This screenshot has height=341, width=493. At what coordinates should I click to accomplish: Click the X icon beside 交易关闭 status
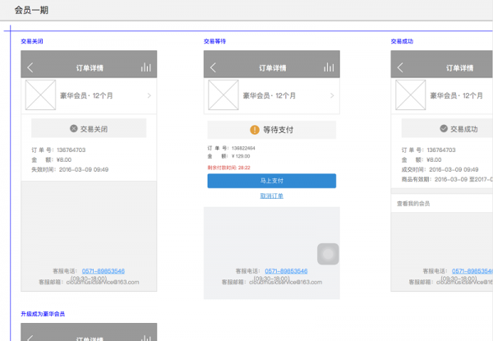pyautogui.click(x=74, y=128)
